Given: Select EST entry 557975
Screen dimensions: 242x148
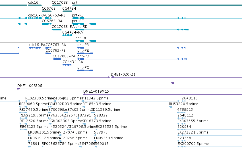Looking at the screenshot, I should 101,133.
